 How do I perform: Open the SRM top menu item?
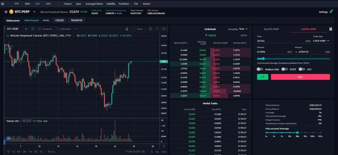(27, 4)
